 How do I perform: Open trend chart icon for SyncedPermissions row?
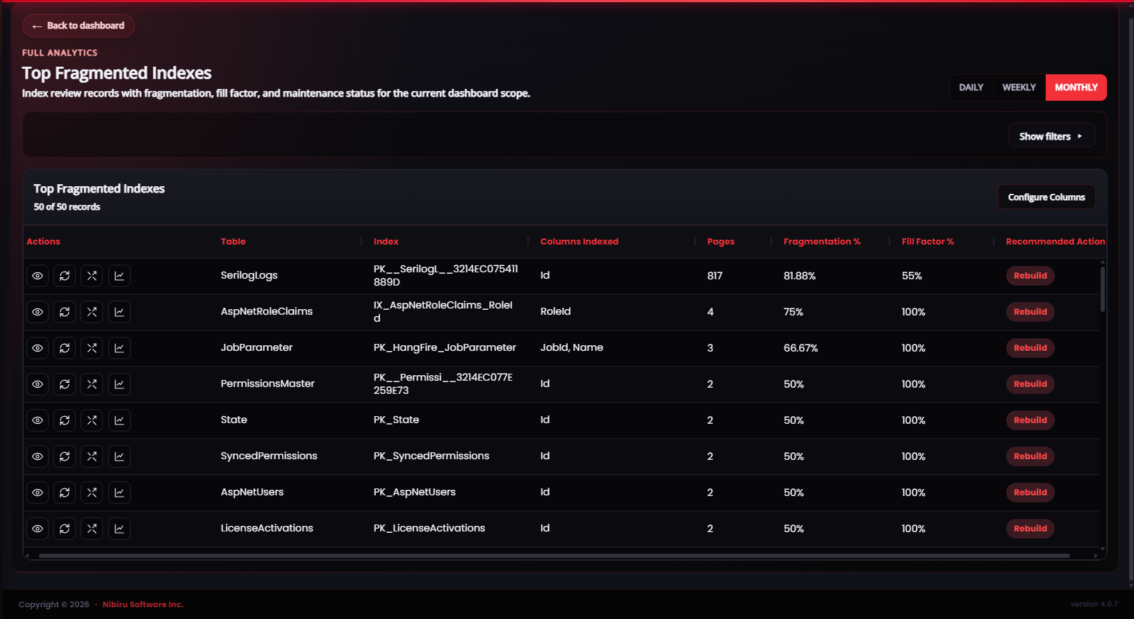click(x=120, y=456)
